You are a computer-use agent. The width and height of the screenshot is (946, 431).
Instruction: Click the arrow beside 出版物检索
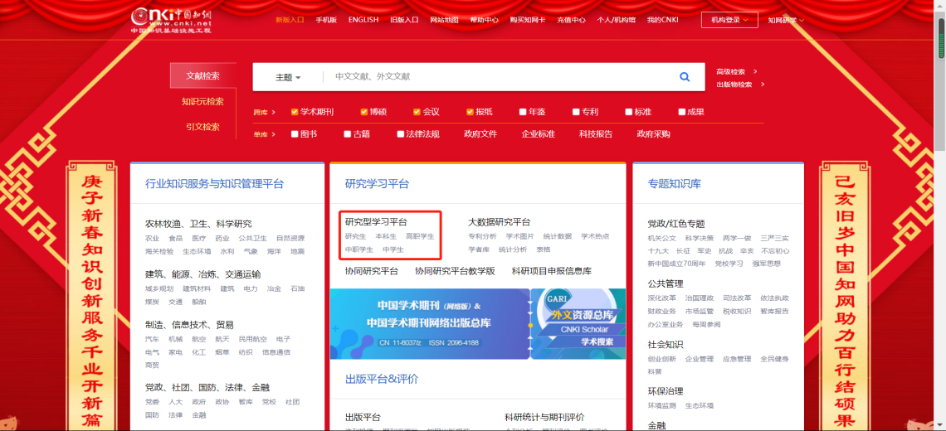(762, 84)
